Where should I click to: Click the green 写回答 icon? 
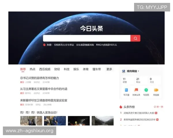[x=146, y=90]
